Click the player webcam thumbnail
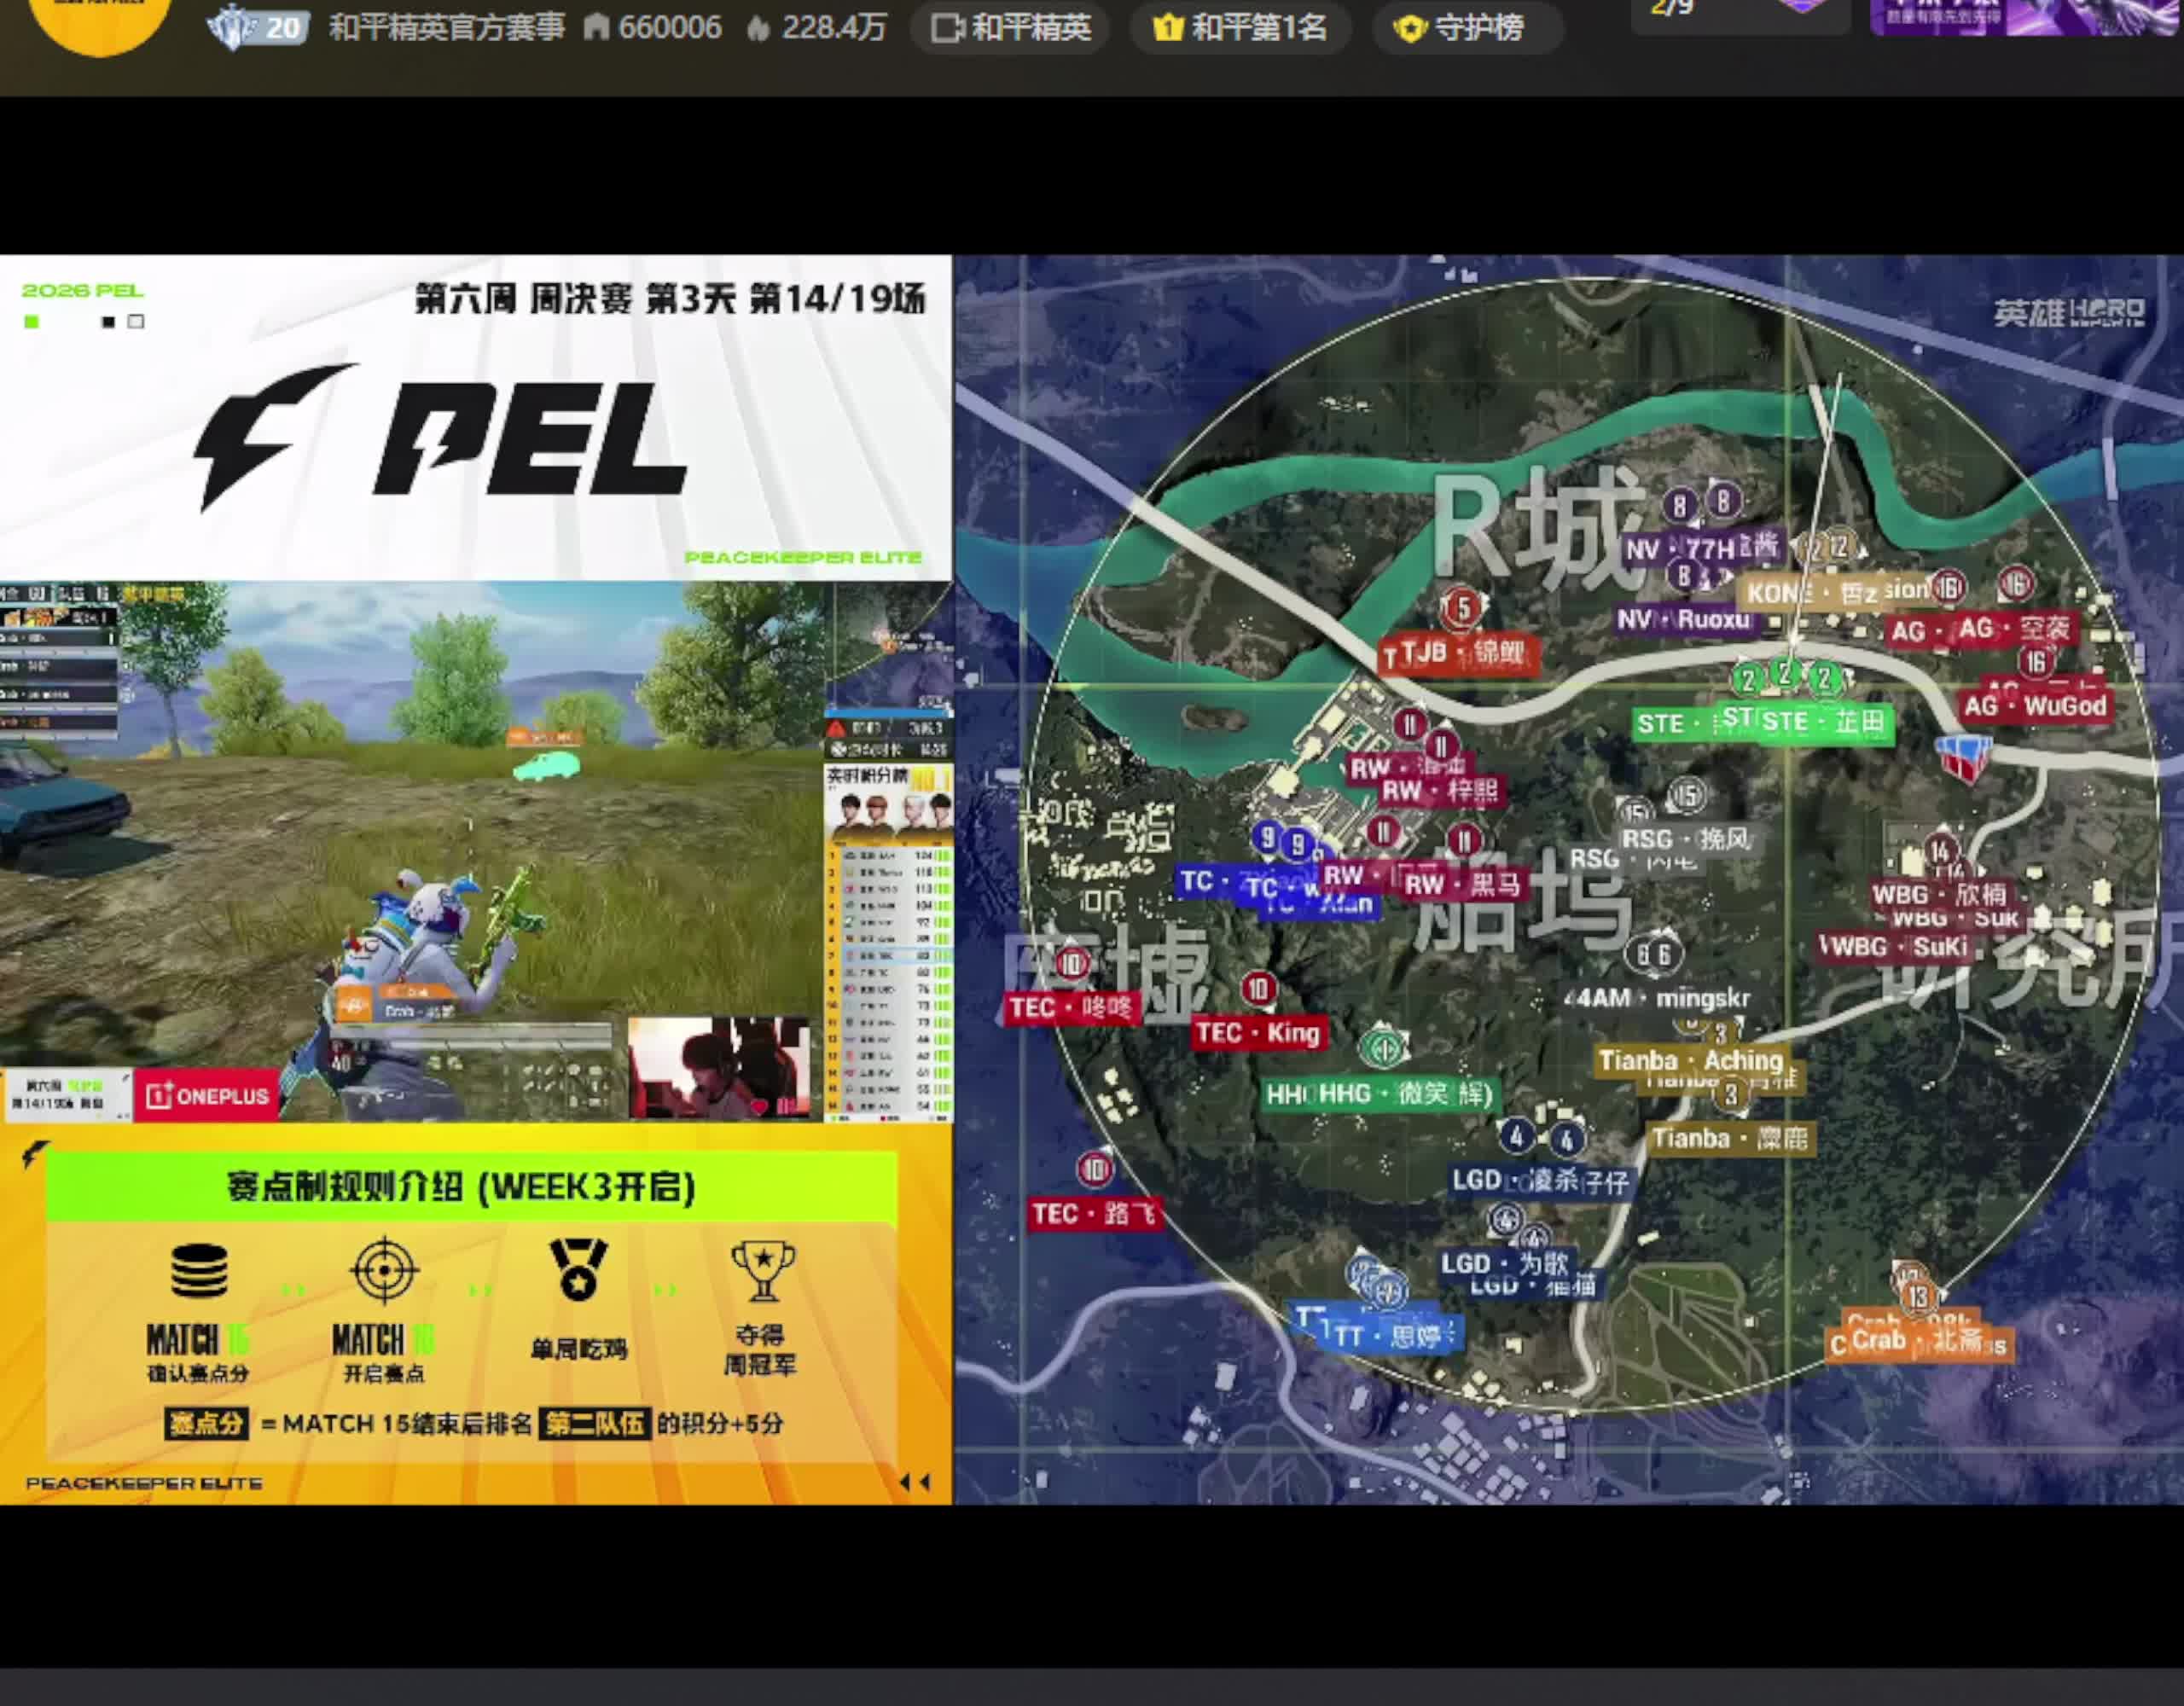 point(719,1067)
